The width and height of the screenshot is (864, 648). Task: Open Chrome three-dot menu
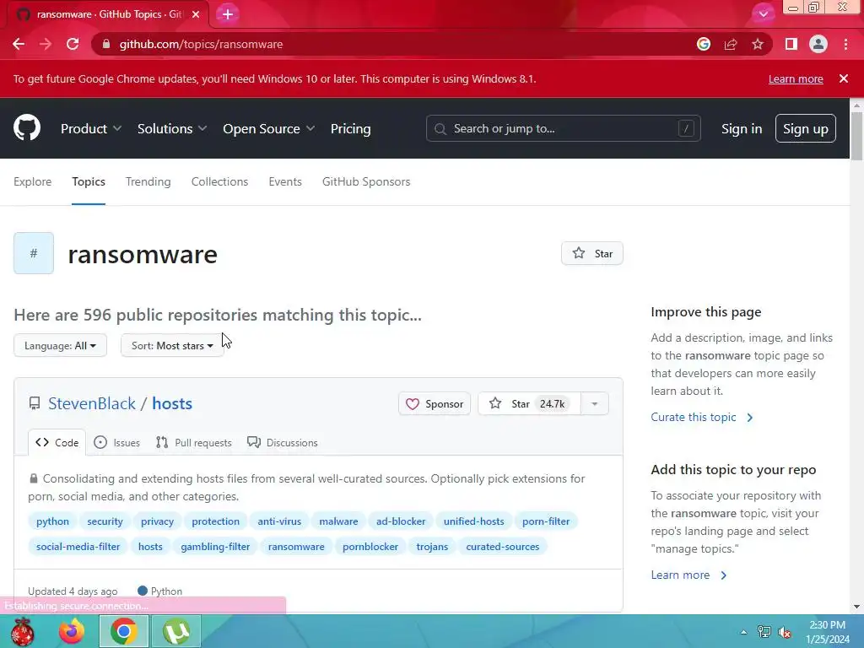pos(845,44)
